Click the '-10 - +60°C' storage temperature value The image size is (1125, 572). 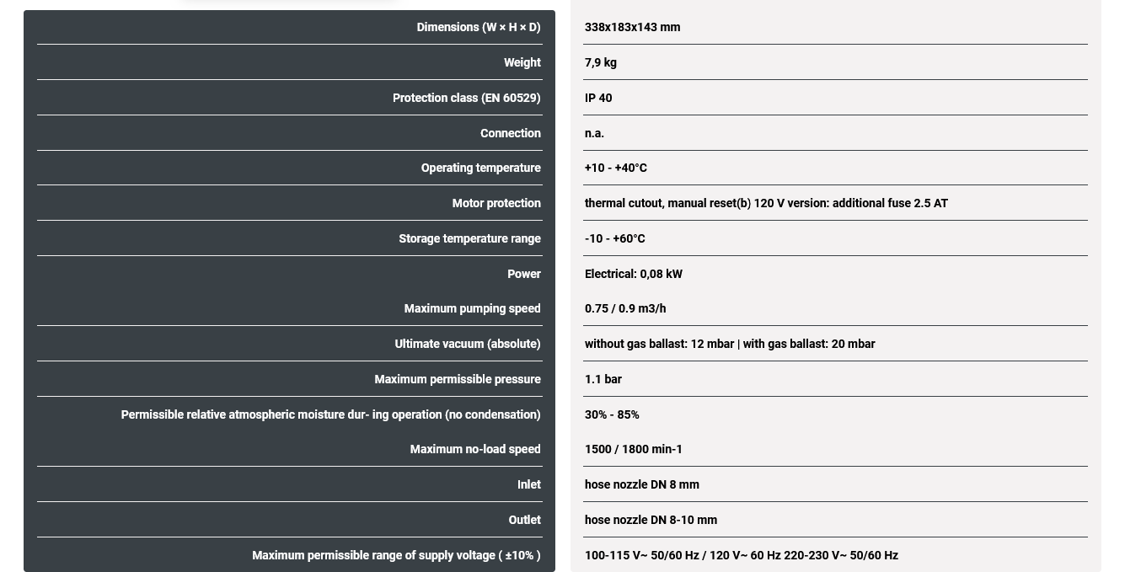614,238
